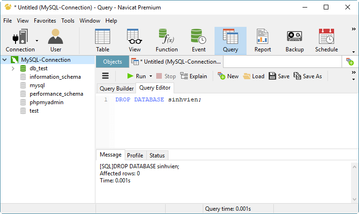Open the Connection dropdown arrow
Viewport: 359px width, 214px height.
click(x=37, y=41)
